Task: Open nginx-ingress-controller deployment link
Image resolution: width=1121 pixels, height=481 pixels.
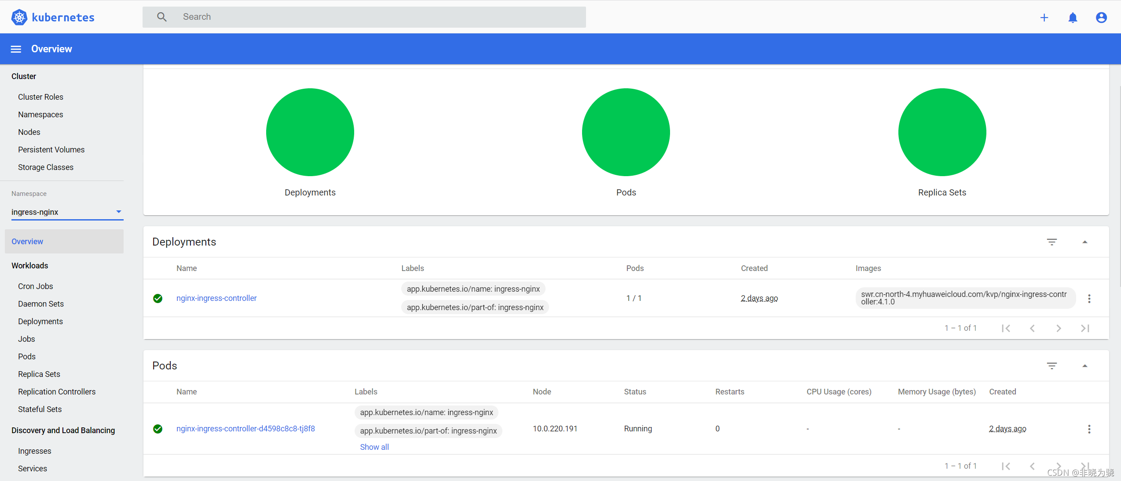Action: pyautogui.click(x=216, y=298)
